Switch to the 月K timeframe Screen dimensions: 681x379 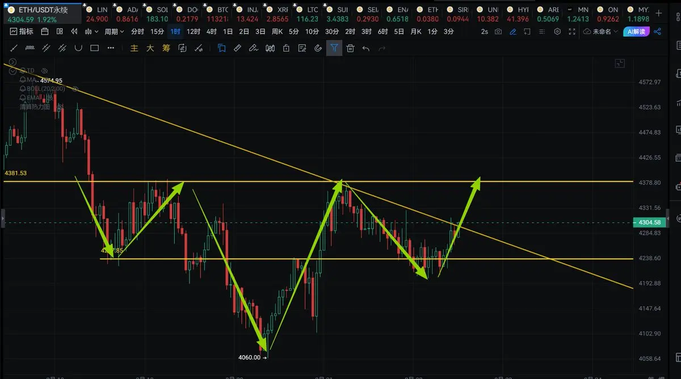coord(416,32)
